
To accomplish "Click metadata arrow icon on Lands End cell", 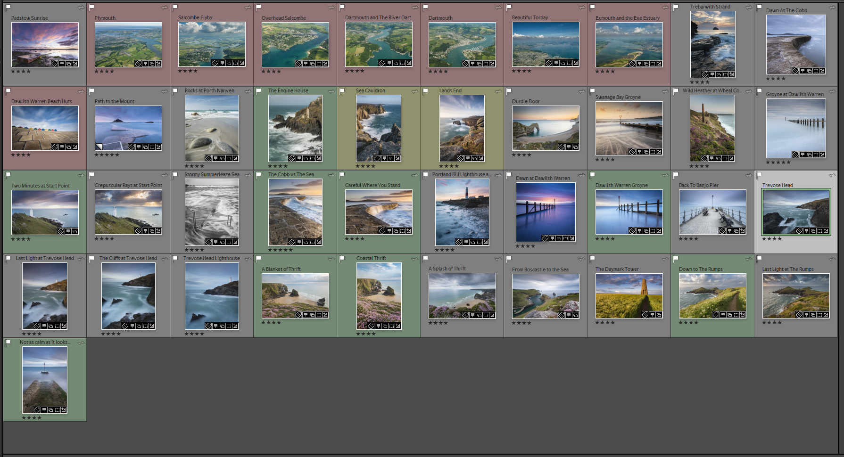I will click(498, 91).
